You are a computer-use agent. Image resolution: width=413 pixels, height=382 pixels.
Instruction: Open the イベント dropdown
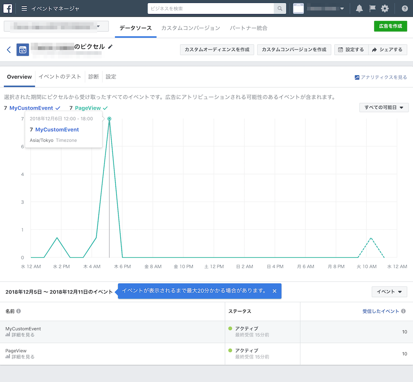point(389,291)
